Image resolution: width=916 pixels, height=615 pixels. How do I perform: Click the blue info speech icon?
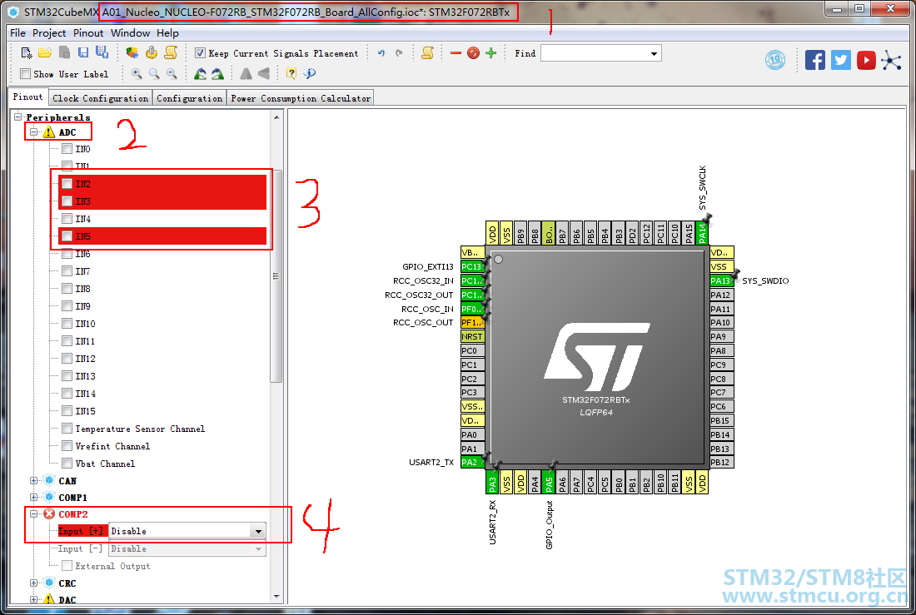(x=310, y=73)
